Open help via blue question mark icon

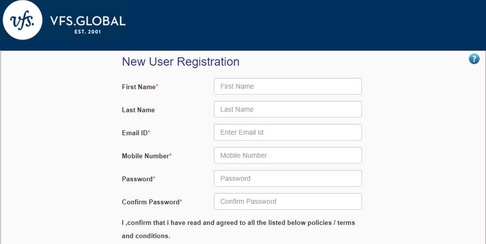pos(474,58)
